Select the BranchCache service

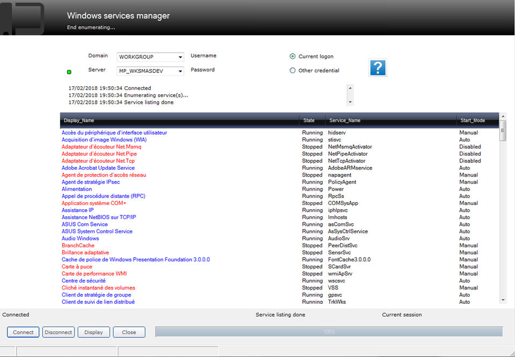tap(78, 246)
